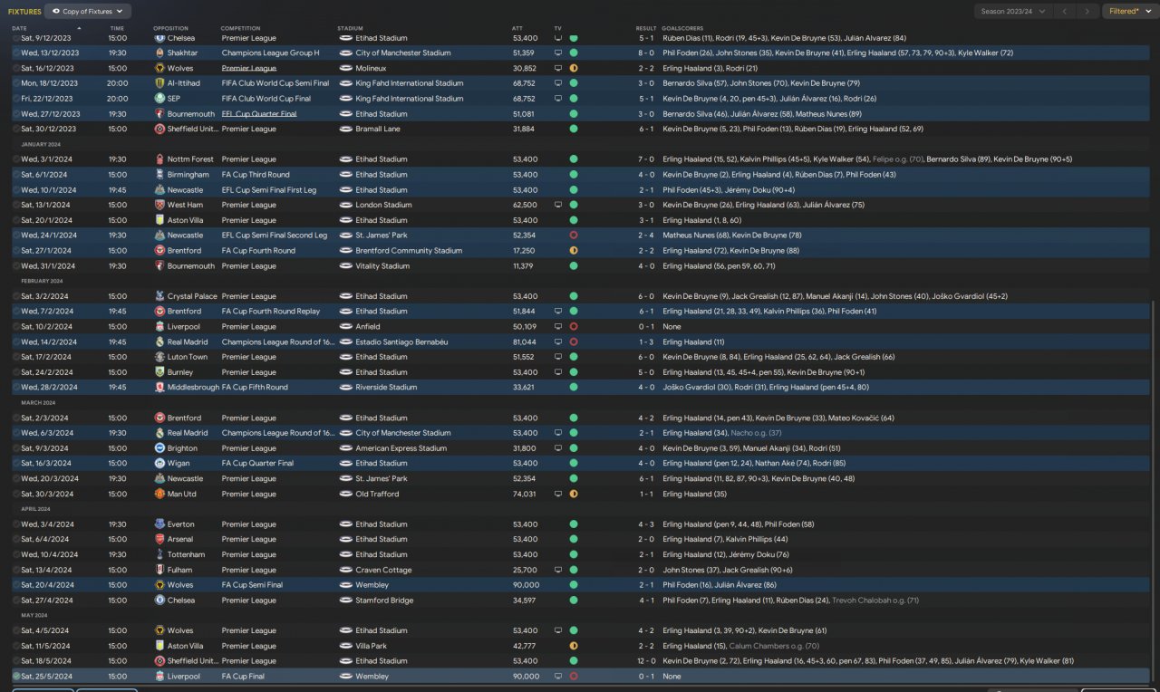Image resolution: width=1160 pixels, height=692 pixels.
Task: Sort by the Goalscorers column header
Action: (x=682, y=28)
